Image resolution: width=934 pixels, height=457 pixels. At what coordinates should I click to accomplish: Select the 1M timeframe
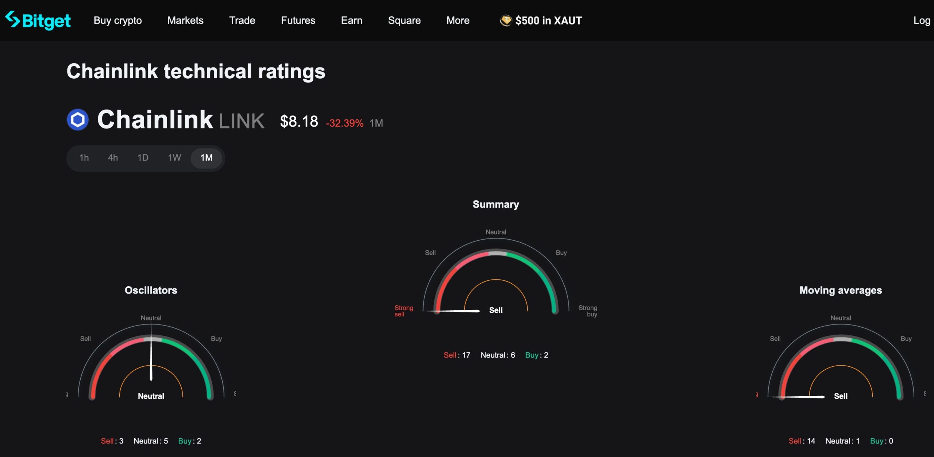[207, 158]
